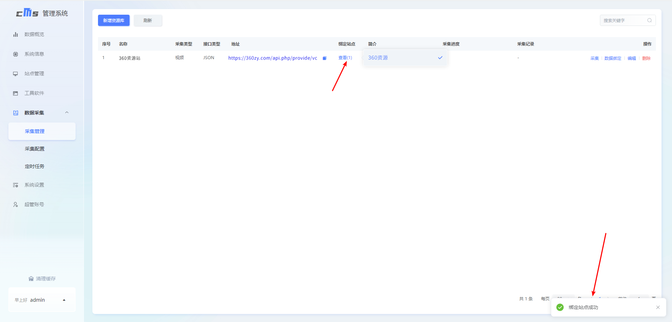This screenshot has height=322, width=672.
Task: Click the 新增资源库 button
Action: point(114,20)
